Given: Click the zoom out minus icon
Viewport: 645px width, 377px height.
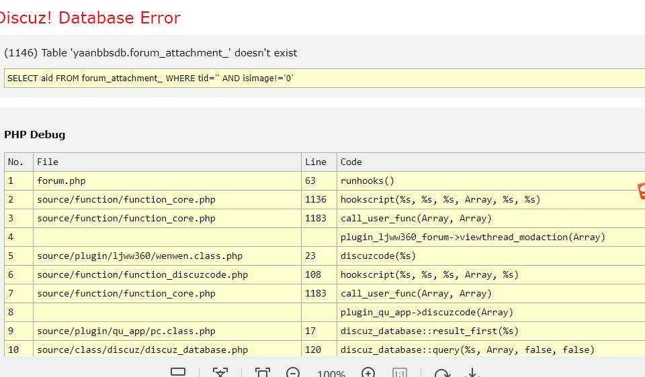Looking at the screenshot, I should point(292,373).
